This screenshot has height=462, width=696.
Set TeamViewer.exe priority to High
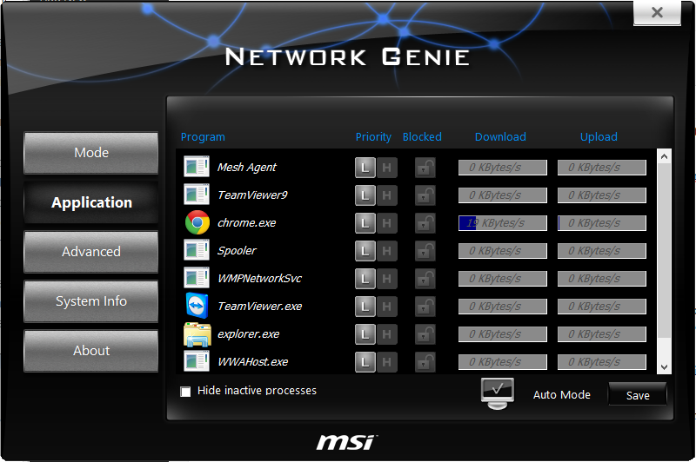(386, 307)
